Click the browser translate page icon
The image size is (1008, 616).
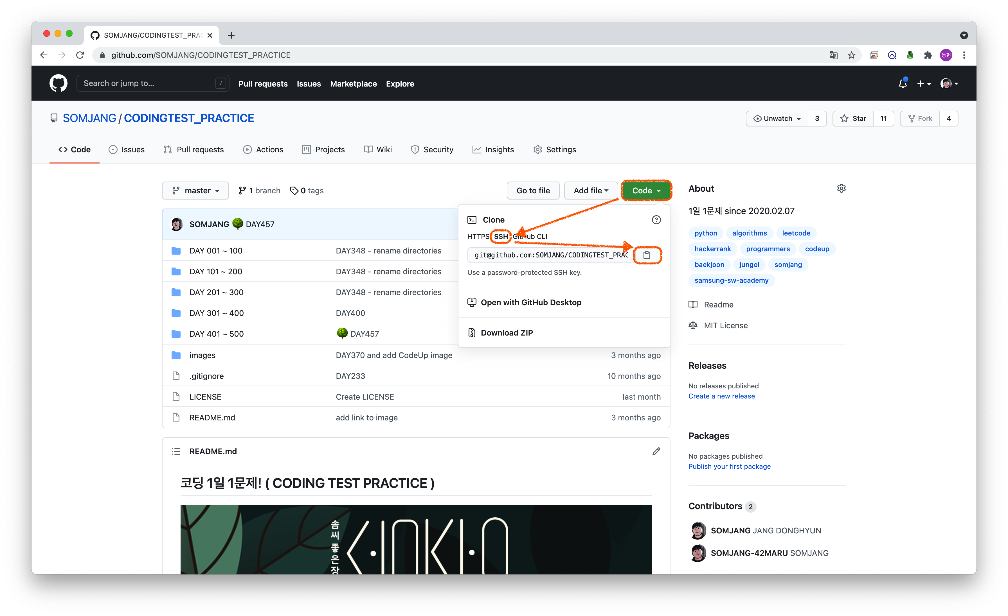833,55
